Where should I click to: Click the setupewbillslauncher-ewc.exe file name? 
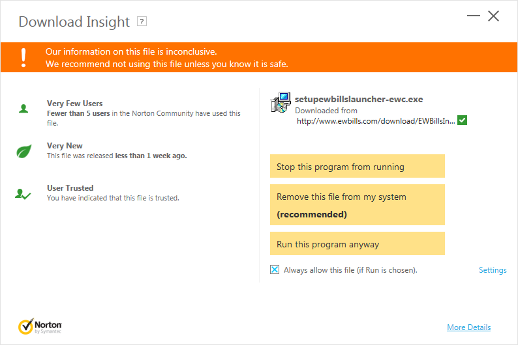(x=359, y=99)
